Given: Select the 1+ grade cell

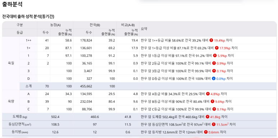Looking at the screenshot, I should (28, 48).
